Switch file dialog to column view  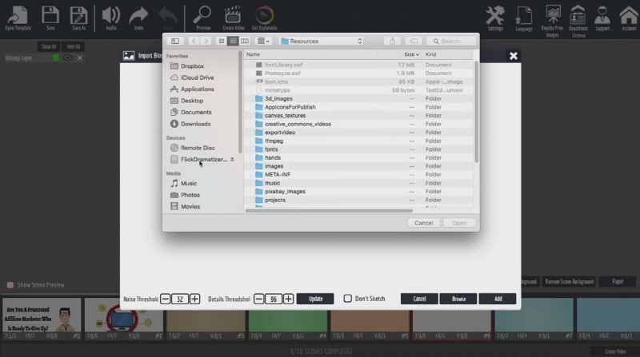[x=245, y=41]
